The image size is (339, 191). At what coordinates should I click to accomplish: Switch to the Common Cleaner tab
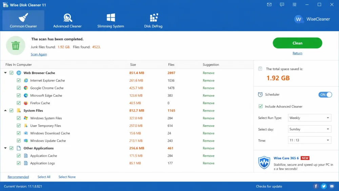pyautogui.click(x=23, y=20)
